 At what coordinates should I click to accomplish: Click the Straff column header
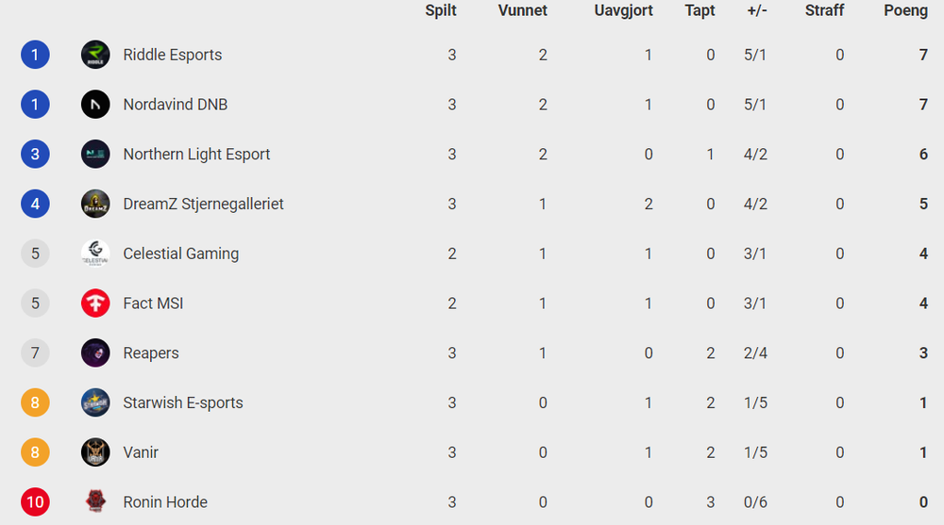(x=824, y=10)
